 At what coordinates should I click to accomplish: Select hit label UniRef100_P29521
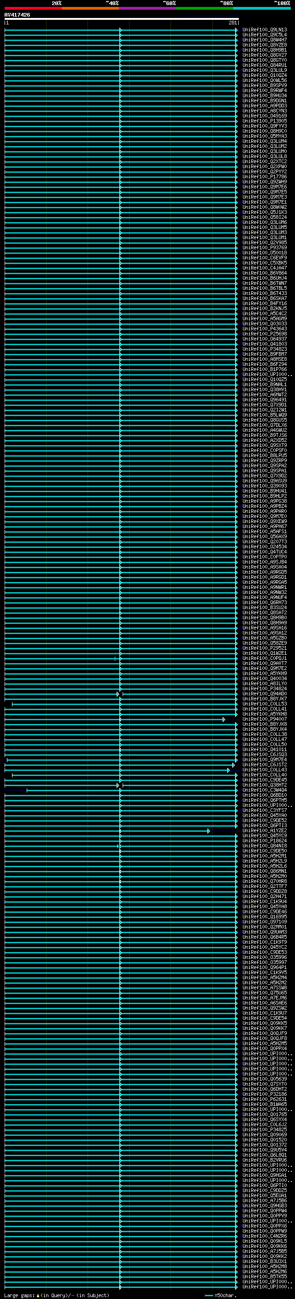coord(265,648)
